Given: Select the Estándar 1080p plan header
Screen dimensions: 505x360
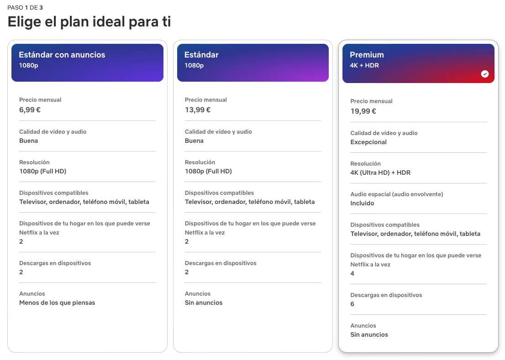Looking at the screenshot, I should [x=253, y=63].
